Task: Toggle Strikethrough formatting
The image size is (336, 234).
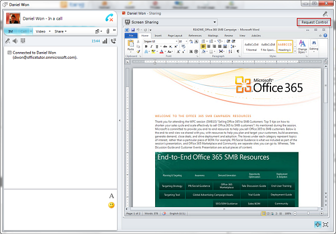Action: click(165, 46)
